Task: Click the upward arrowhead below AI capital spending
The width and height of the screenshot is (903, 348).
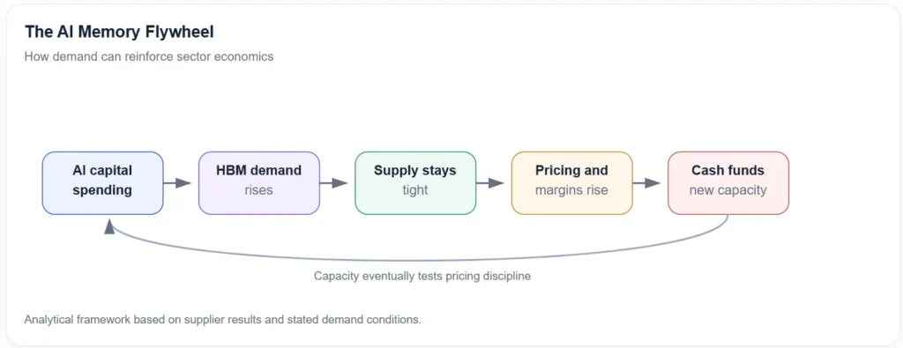Action: pyautogui.click(x=109, y=227)
